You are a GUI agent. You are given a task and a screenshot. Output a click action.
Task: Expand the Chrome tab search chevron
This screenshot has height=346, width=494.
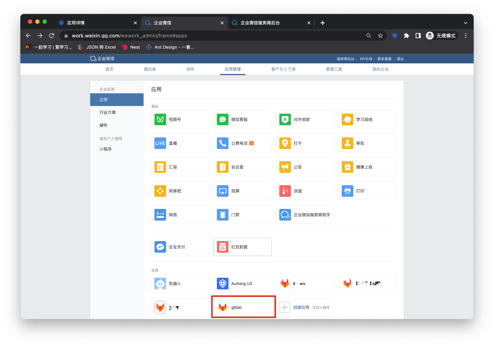click(465, 23)
